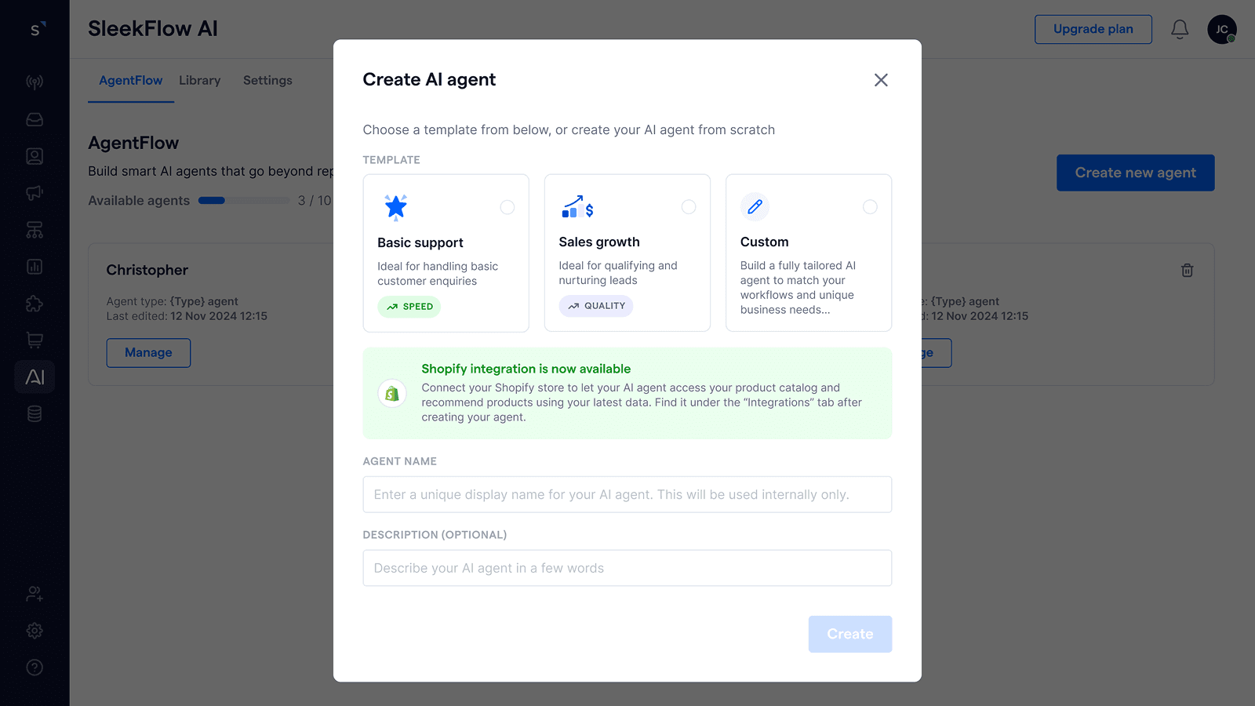Click the Integrations puzzle icon
Viewport: 1255px width, 706px height.
point(34,304)
